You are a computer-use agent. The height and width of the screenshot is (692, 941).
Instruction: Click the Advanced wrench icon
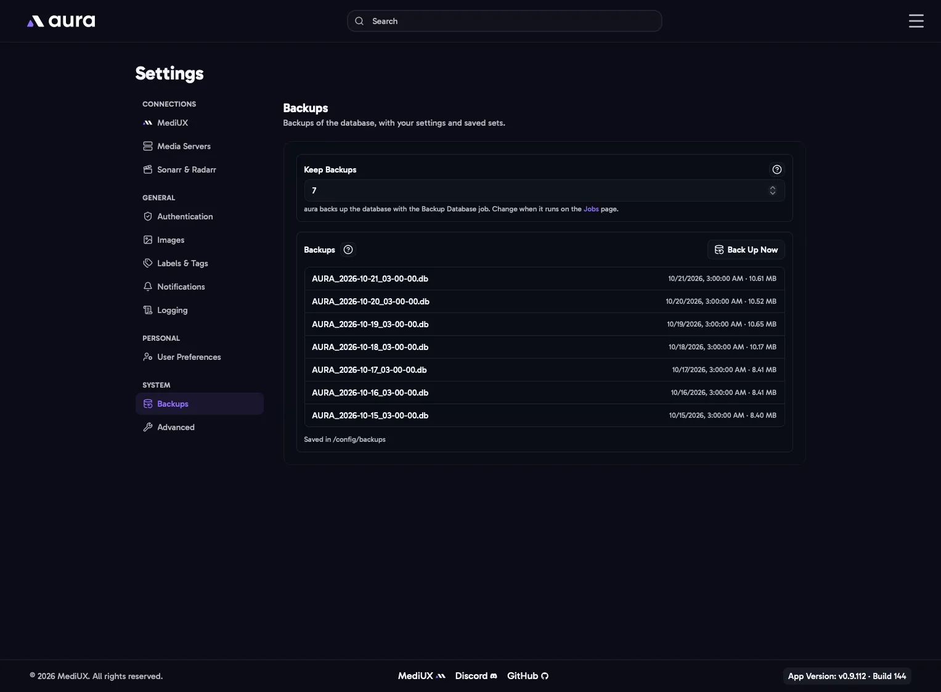[148, 427]
